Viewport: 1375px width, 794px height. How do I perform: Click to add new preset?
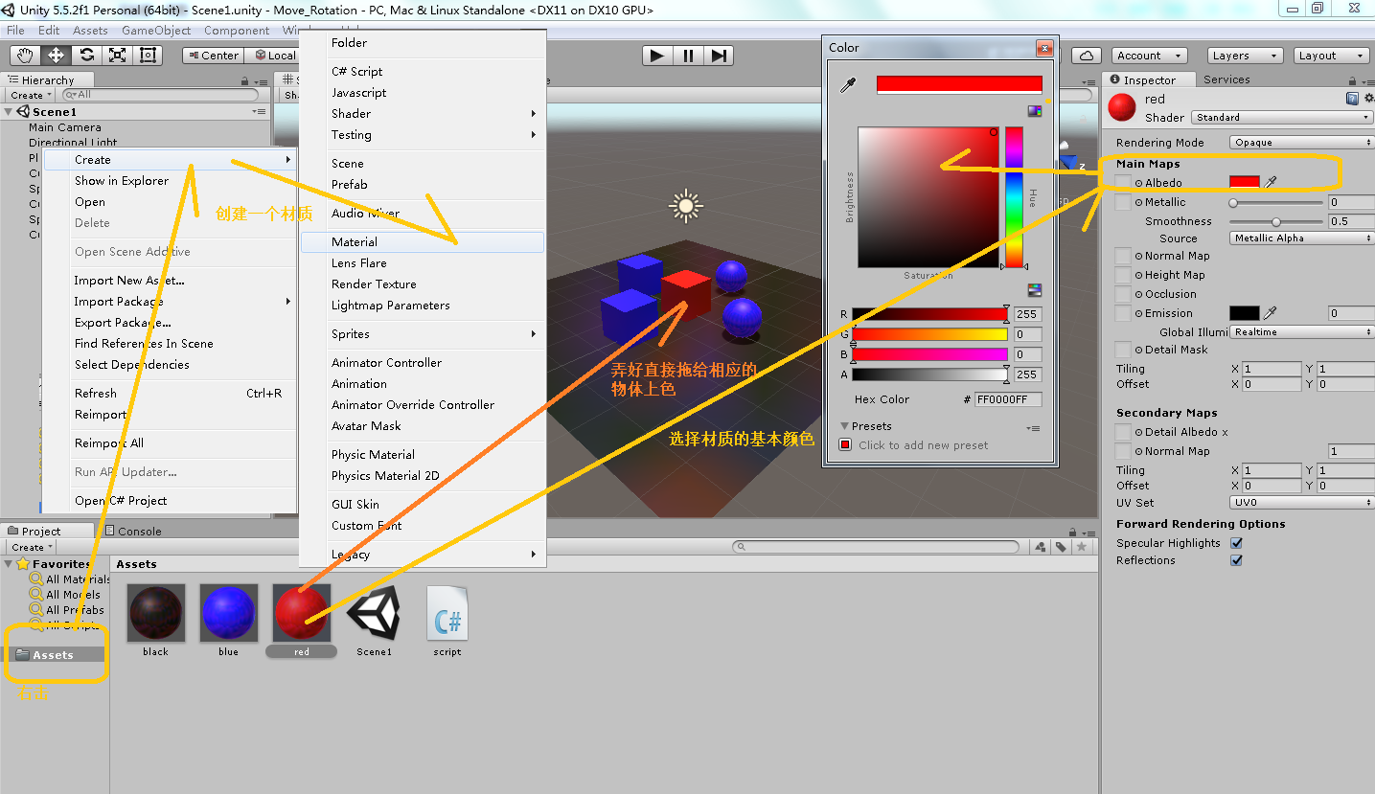[923, 445]
